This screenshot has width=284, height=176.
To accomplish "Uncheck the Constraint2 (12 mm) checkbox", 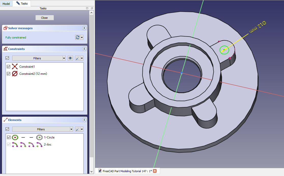I will pyautogui.click(x=9, y=74).
